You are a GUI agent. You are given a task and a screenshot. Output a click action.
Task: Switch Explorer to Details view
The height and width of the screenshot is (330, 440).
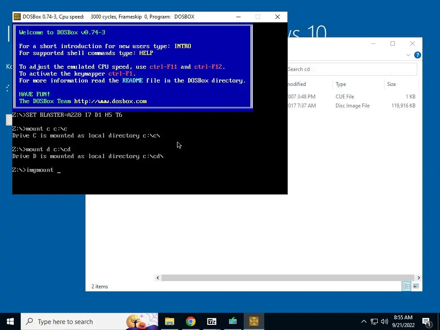(406, 286)
